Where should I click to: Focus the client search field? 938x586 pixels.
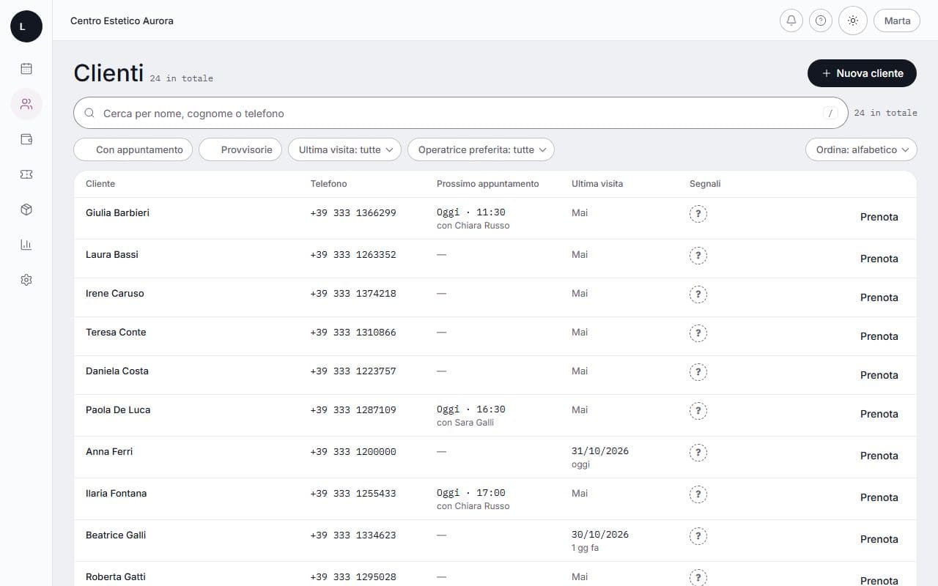[x=461, y=114]
